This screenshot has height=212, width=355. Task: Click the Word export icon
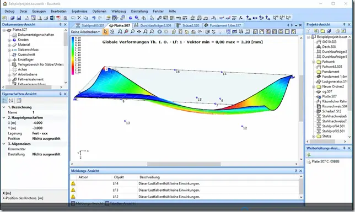coord(52,18)
